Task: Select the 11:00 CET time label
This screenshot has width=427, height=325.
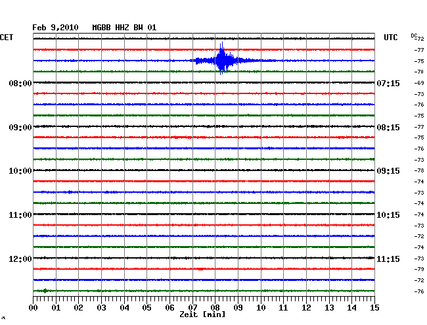Action: (20, 215)
